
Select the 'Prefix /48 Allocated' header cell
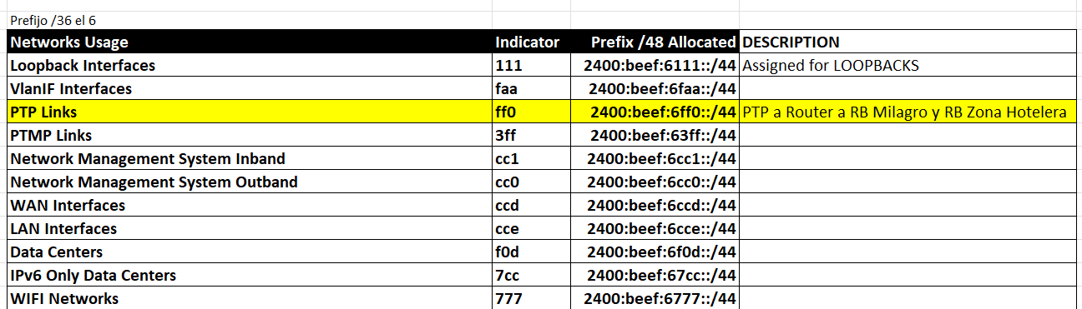pos(655,42)
